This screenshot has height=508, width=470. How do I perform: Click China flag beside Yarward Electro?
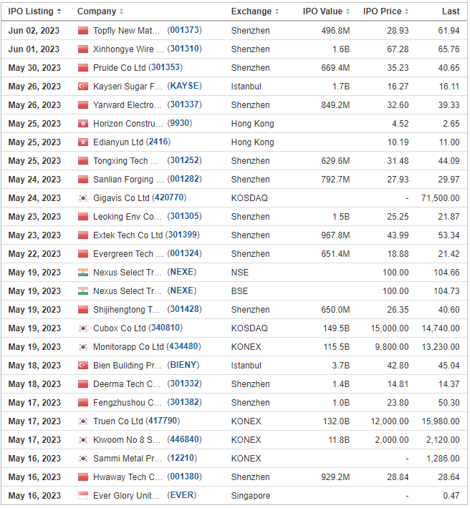point(83,105)
